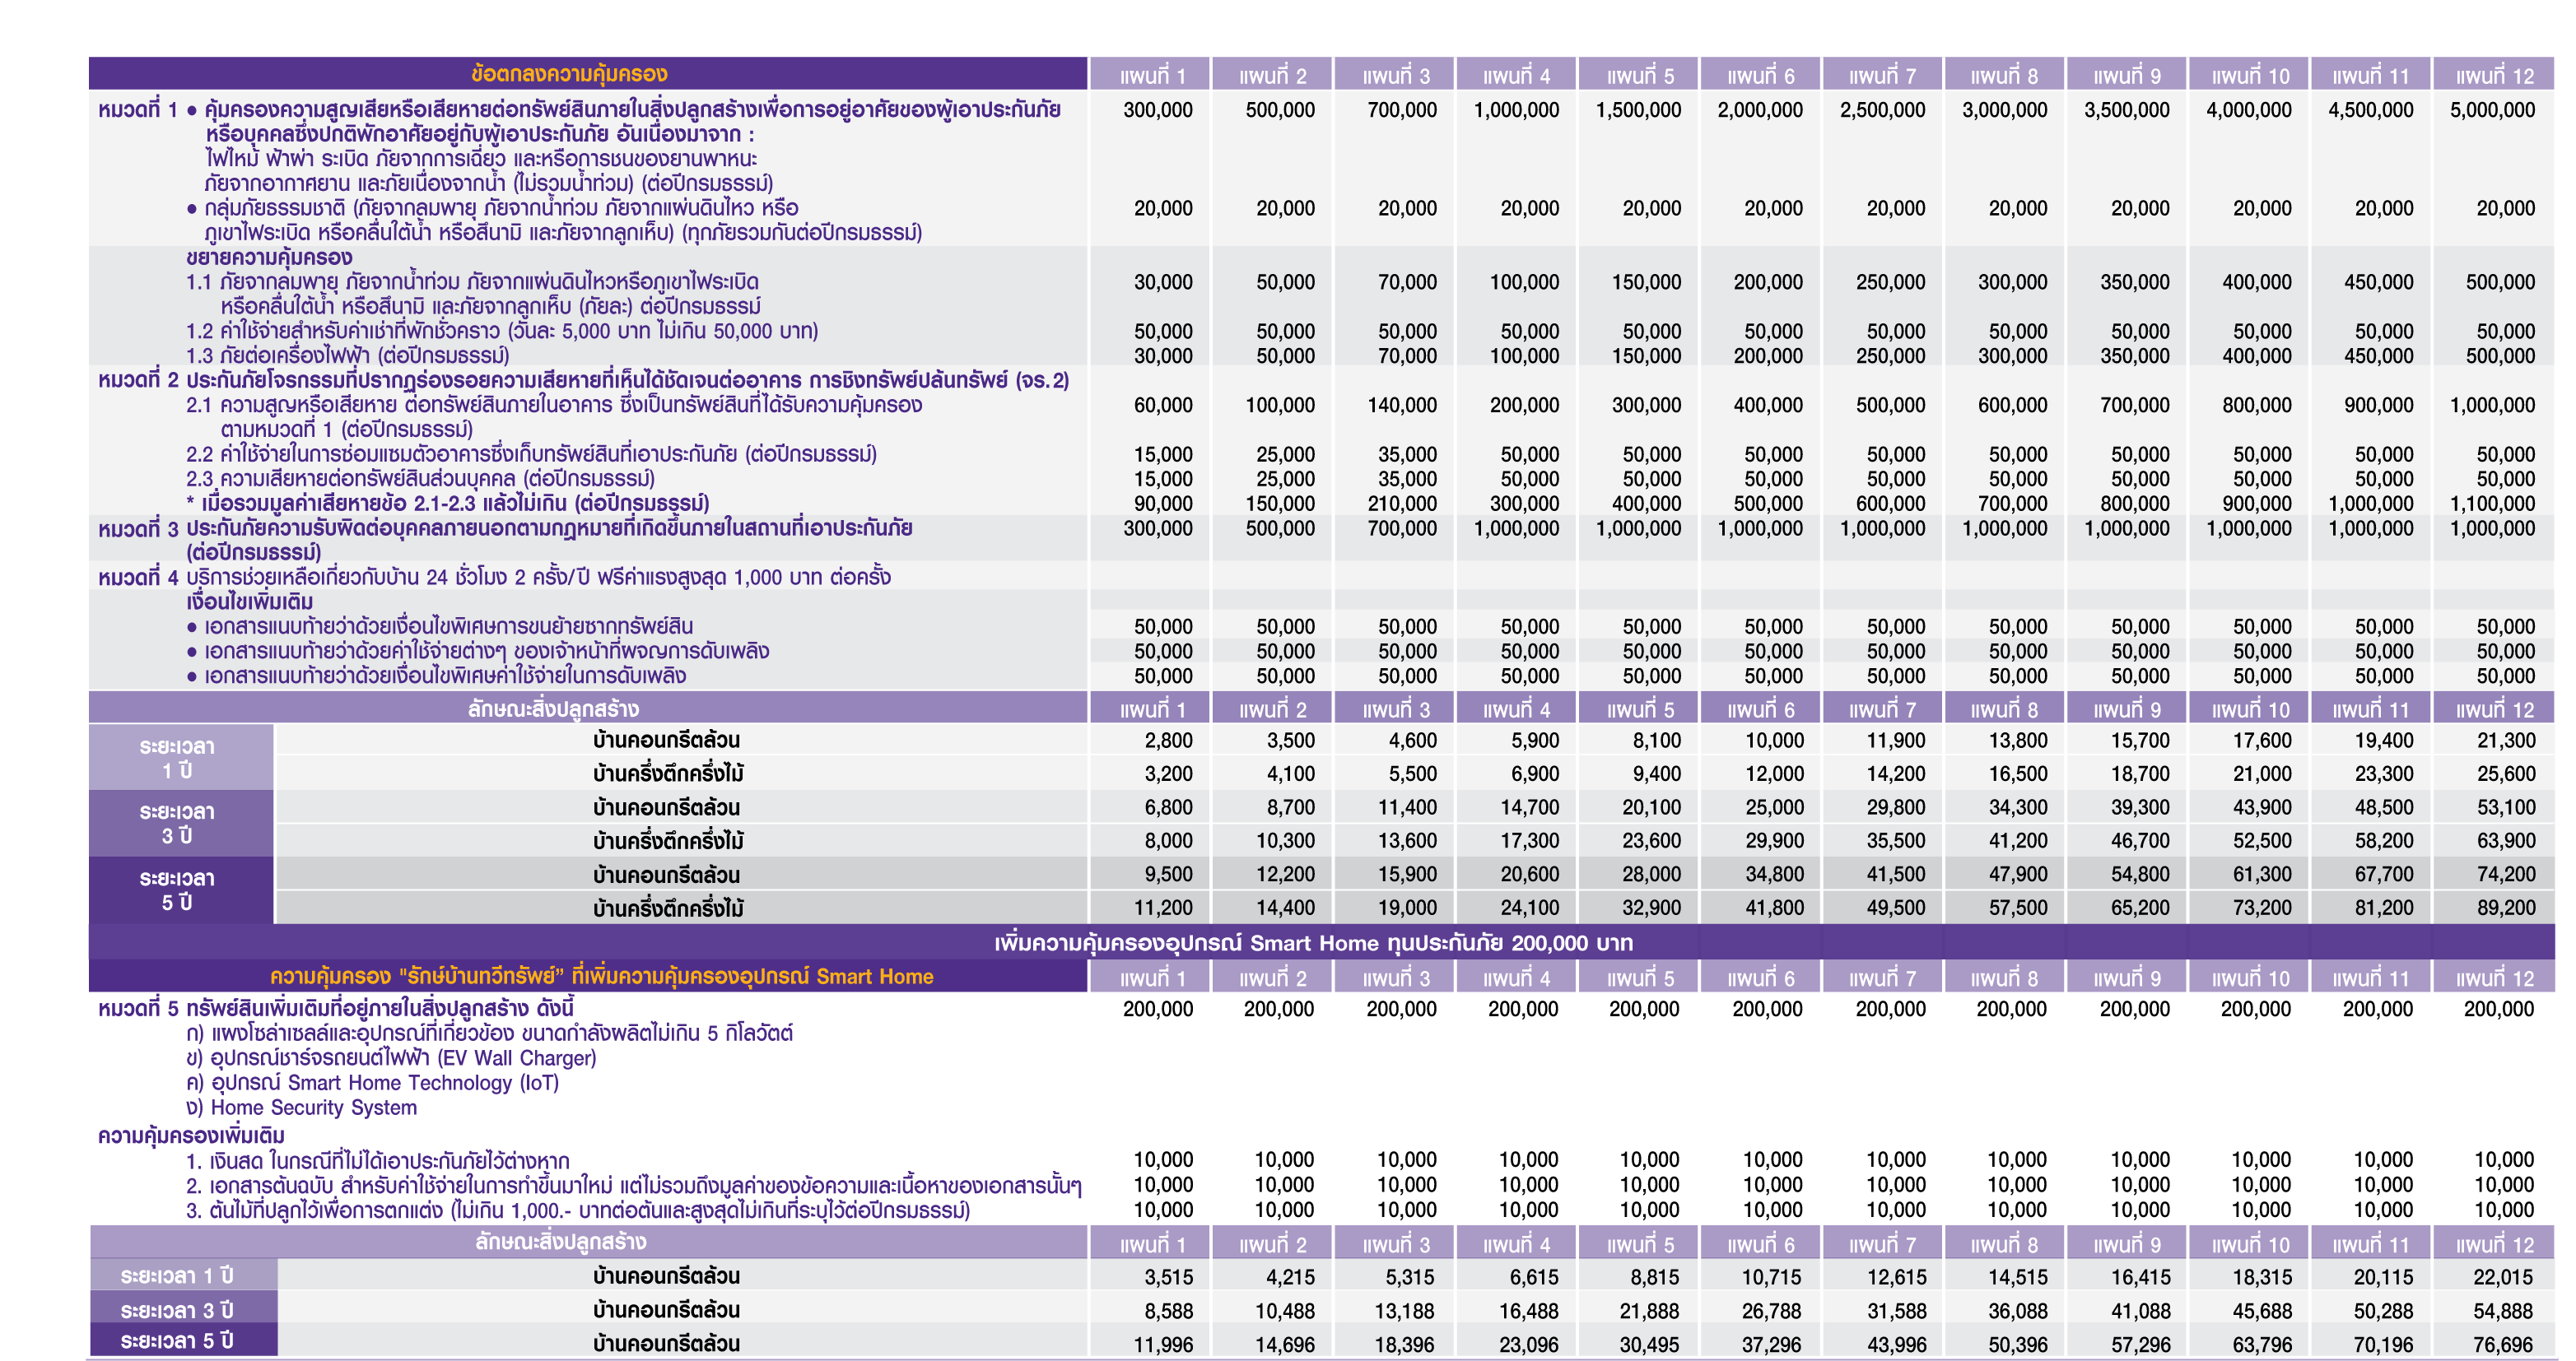Select the 'Smart Home Technology (IoT)' item line
Viewport: 2576px width, 1361px height.
click(x=372, y=1083)
